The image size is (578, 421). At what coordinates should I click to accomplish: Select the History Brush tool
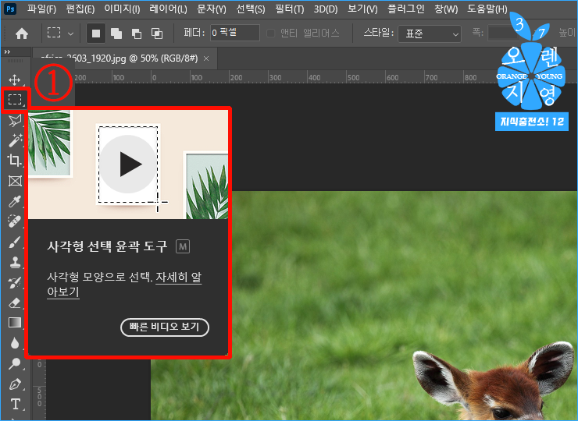[x=15, y=282]
